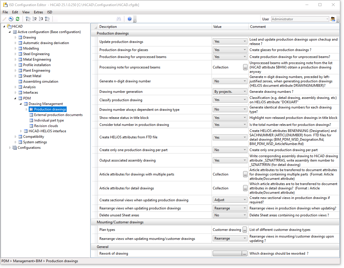The image size is (344, 268).
Task: Click the Compatibility node icon
Action: coord(20,137)
